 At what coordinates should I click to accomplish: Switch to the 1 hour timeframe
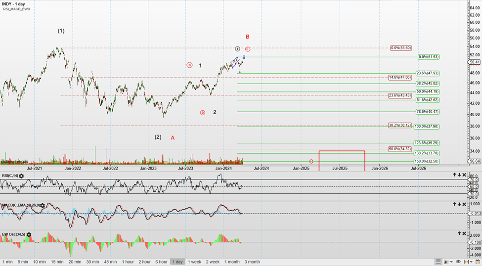click(128, 262)
